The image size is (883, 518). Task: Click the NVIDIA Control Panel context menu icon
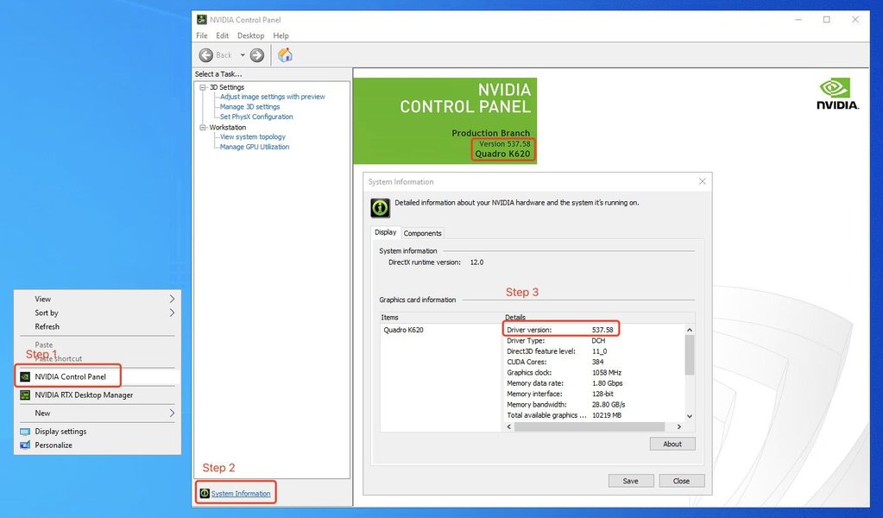click(x=25, y=376)
